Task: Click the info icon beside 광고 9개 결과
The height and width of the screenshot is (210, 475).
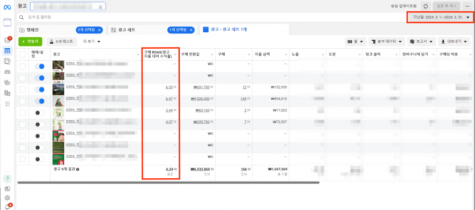Action: point(78,169)
